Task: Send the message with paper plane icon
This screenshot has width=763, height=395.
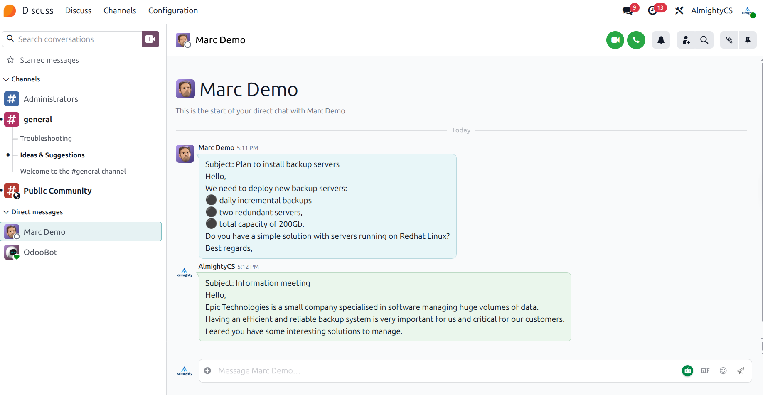Action: 741,371
